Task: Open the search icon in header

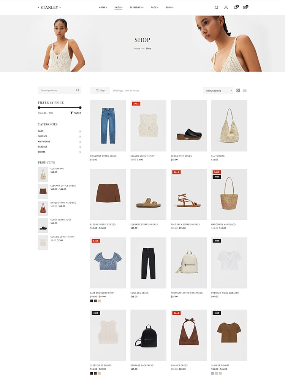Action: [217, 7]
